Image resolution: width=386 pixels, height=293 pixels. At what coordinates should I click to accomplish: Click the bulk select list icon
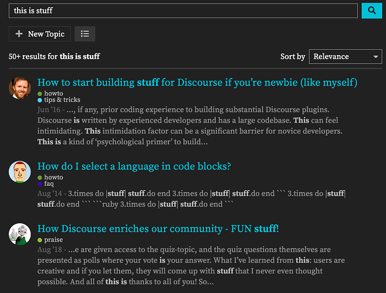pyautogui.click(x=85, y=34)
